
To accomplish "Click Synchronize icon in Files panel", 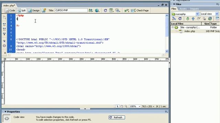I will click(210, 18).
